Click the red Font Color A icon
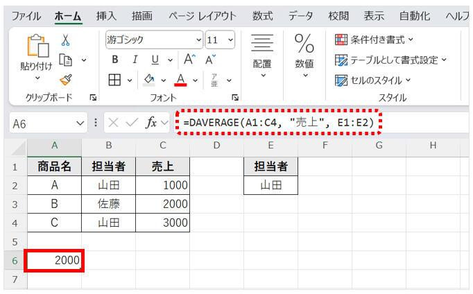Screen dimensions: 473x294 coord(180,80)
